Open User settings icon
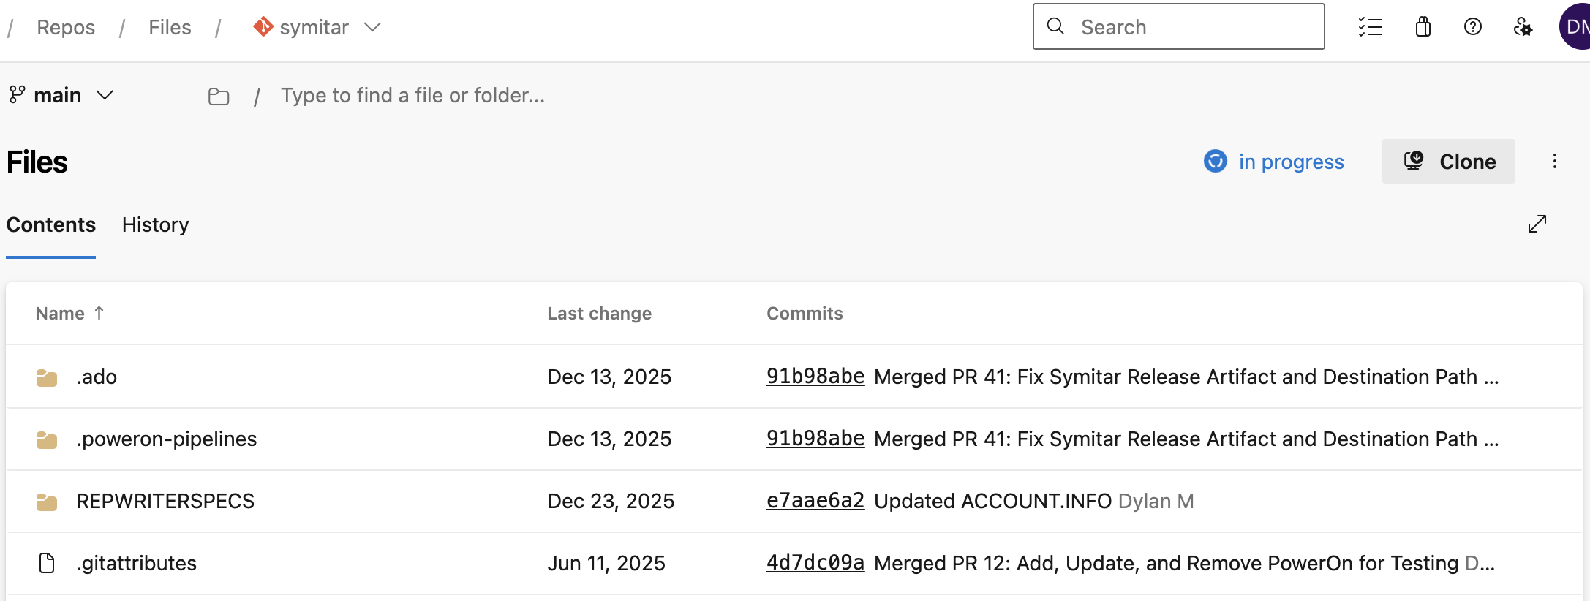 (1523, 27)
